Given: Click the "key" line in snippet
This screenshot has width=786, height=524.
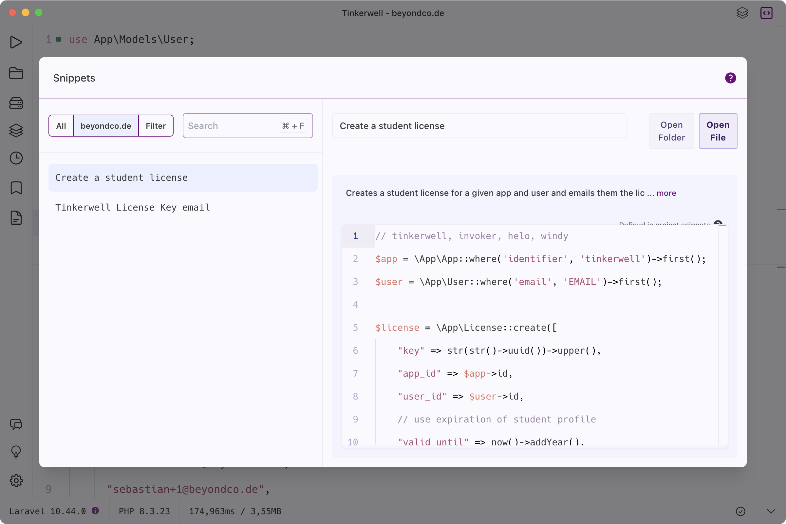Looking at the screenshot, I should (x=499, y=350).
